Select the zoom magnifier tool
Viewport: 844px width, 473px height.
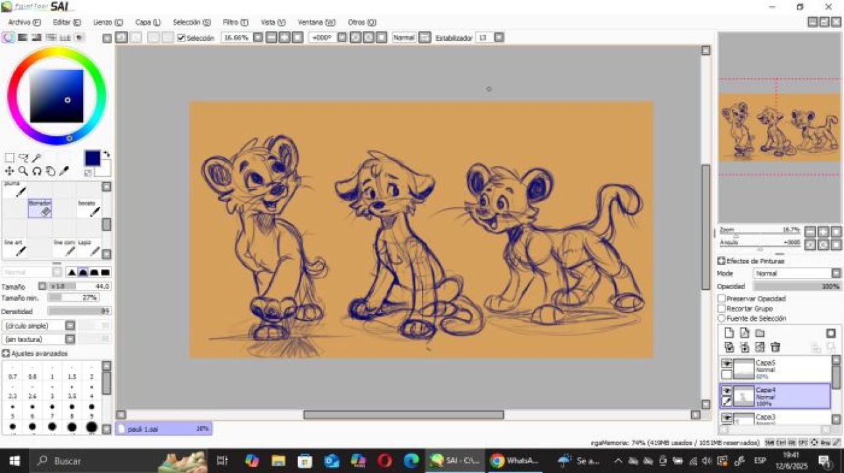coord(23,171)
